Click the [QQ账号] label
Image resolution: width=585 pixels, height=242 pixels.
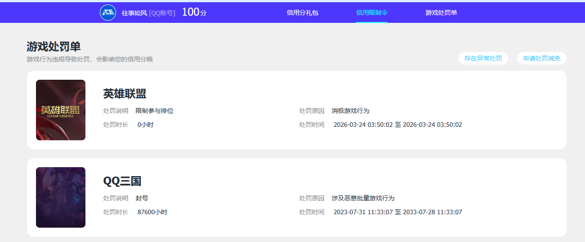[x=162, y=13]
